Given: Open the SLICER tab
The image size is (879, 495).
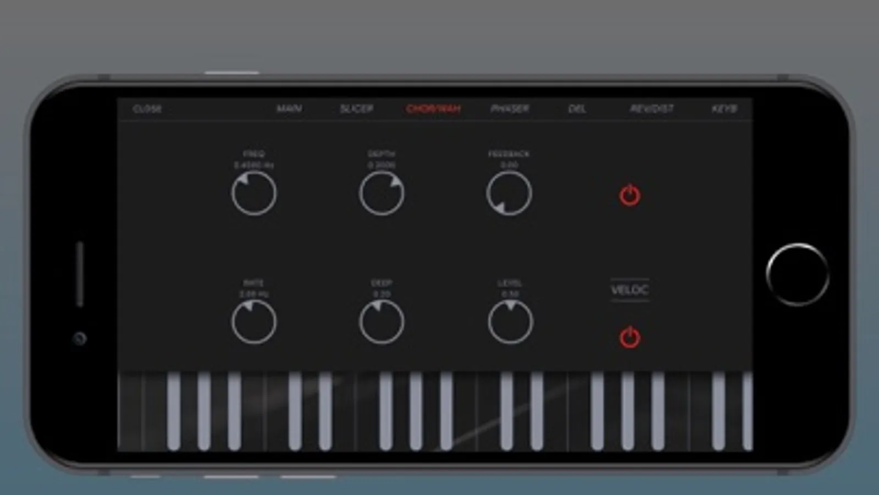Looking at the screenshot, I should pyautogui.click(x=356, y=109).
